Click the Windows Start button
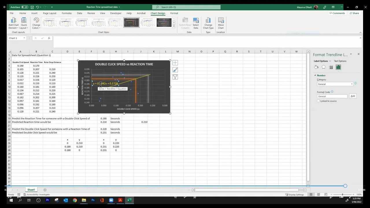Image resolution: width=370 pixels, height=208 pixels. point(11,200)
